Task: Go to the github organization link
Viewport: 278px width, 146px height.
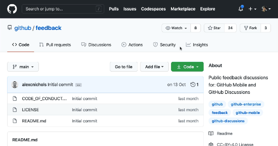Action: coord(23,28)
